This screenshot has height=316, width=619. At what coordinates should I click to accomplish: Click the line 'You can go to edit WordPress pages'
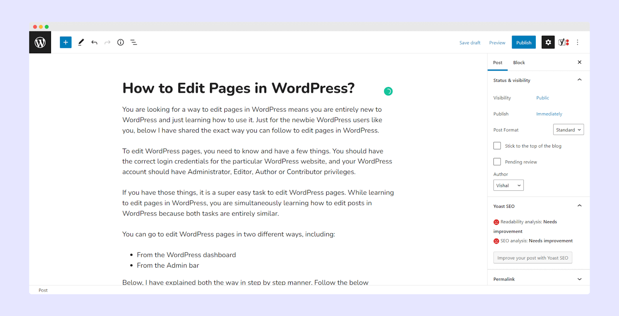point(229,234)
